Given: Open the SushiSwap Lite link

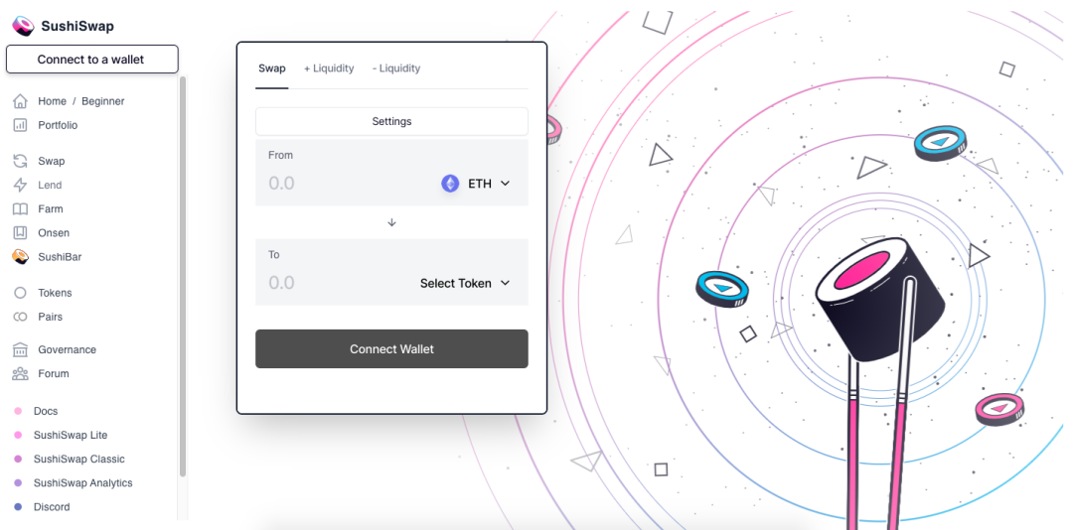Looking at the screenshot, I should pyautogui.click(x=71, y=435).
